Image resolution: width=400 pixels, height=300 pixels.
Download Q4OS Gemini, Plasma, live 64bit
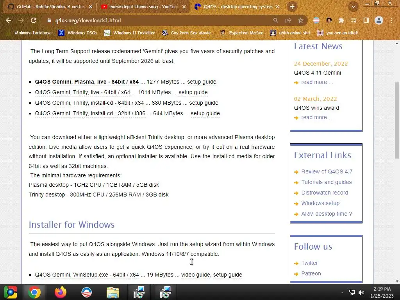pyautogui.click(x=87, y=82)
